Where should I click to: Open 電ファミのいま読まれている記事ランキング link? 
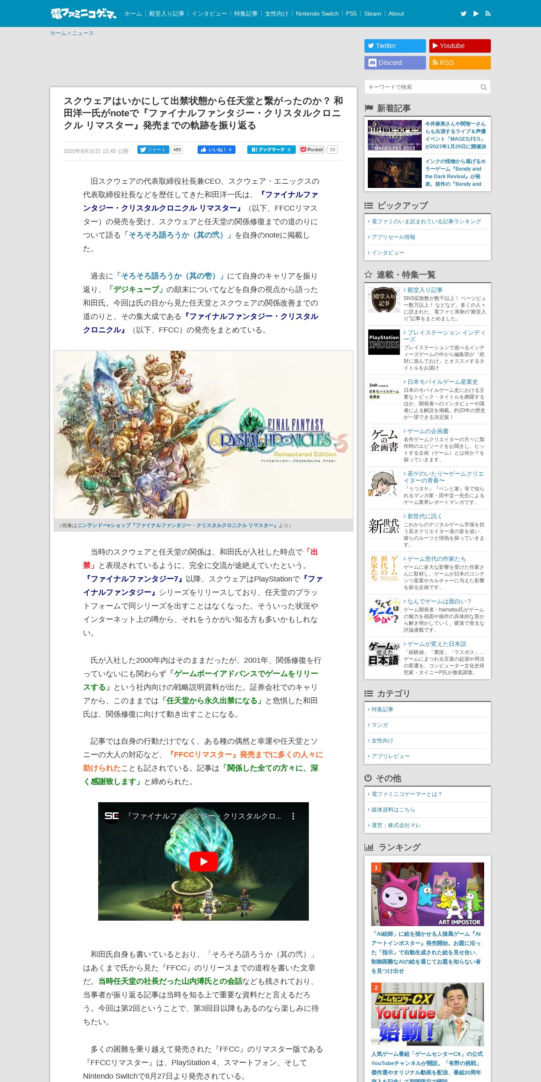click(426, 222)
